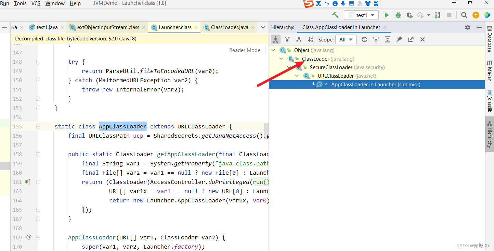The width and height of the screenshot is (494, 251).
Task: Show hidden editor tabs dropdown
Action: coord(263,27)
